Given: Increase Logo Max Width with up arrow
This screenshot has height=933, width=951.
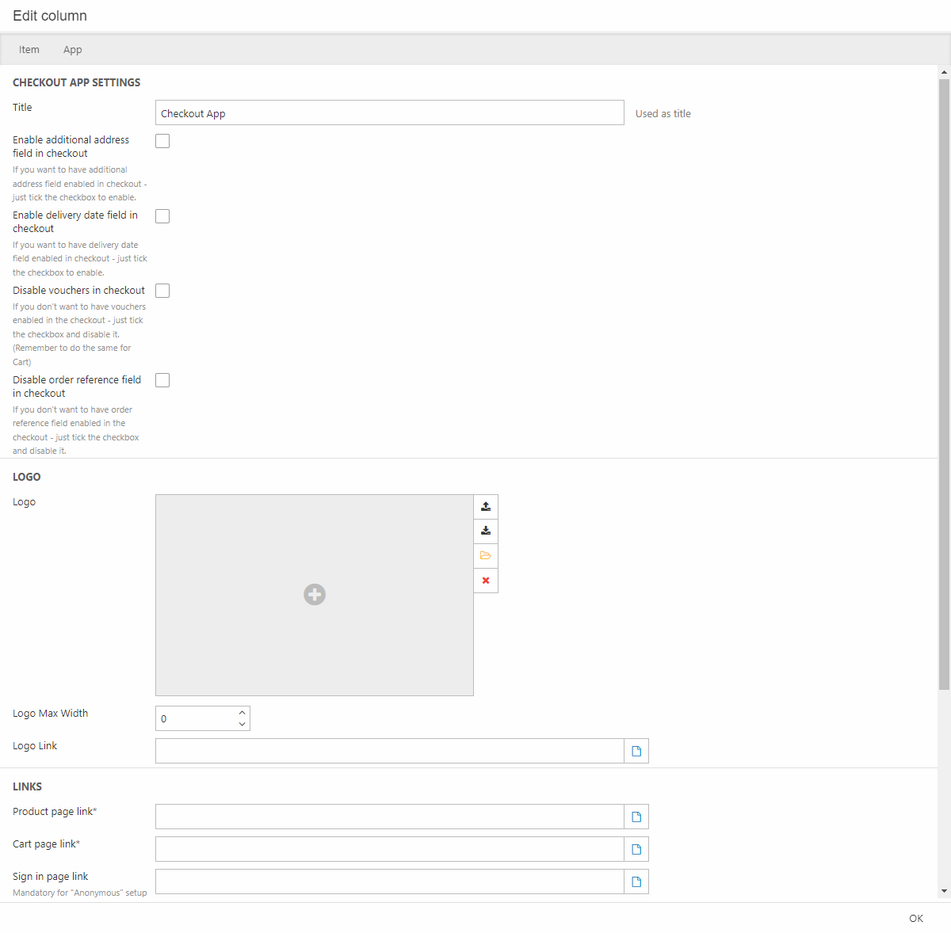Looking at the screenshot, I should pos(242,713).
